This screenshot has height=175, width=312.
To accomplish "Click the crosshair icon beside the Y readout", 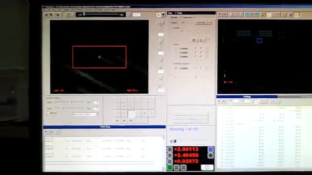I will tap(211, 156).
